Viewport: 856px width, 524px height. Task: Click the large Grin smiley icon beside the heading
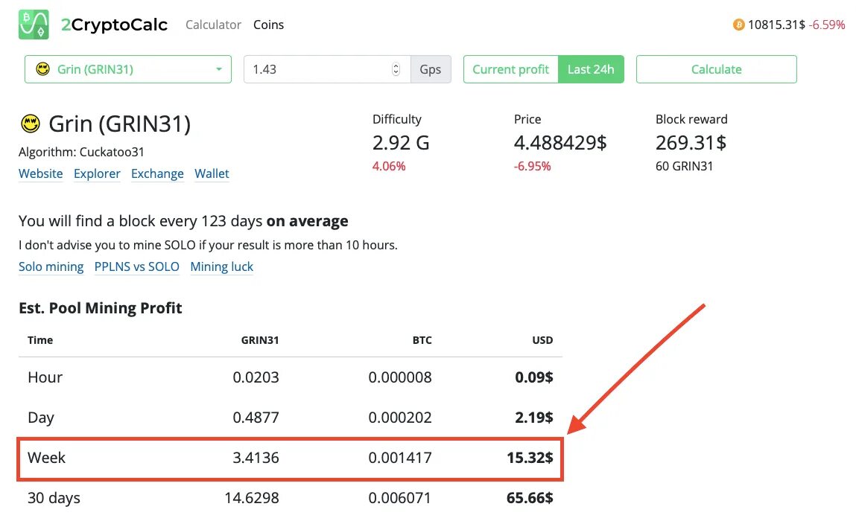point(30,124)
